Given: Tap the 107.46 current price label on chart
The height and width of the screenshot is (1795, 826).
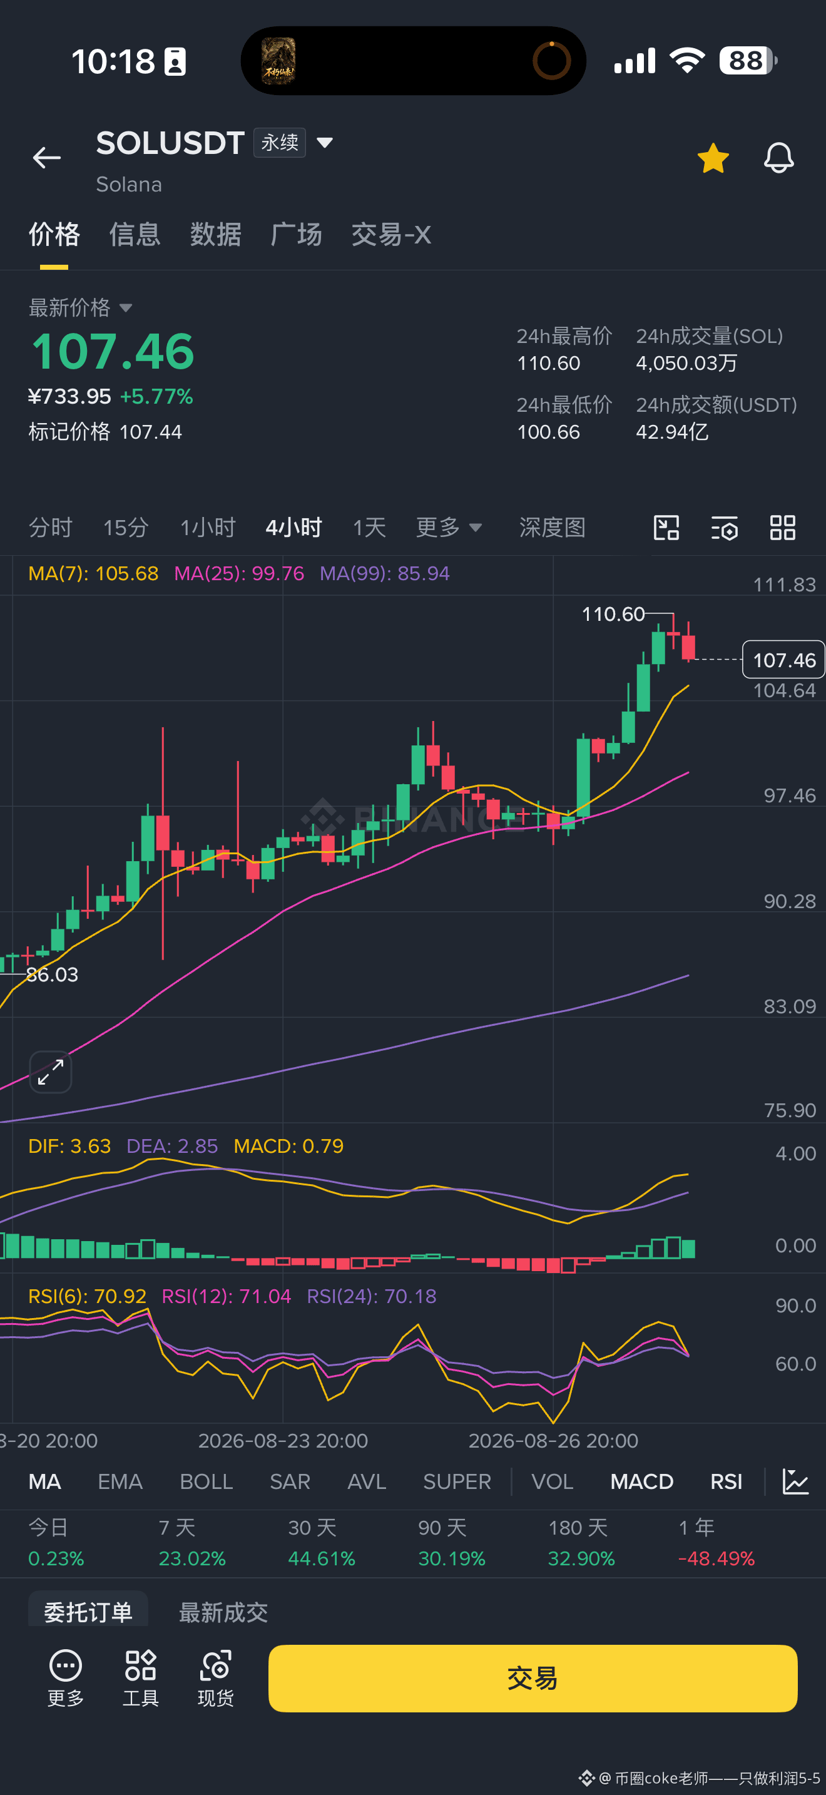Looking at the screenshot, I should [x=783, y=659].
